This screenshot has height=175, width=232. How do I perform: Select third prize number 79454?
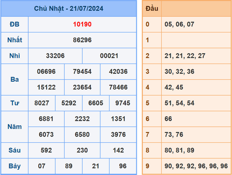82,72
